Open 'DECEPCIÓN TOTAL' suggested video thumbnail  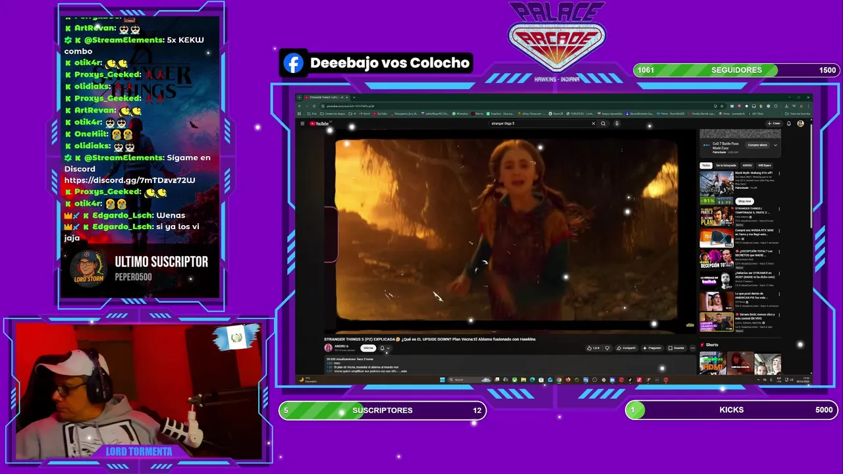[x=717, y=259]
